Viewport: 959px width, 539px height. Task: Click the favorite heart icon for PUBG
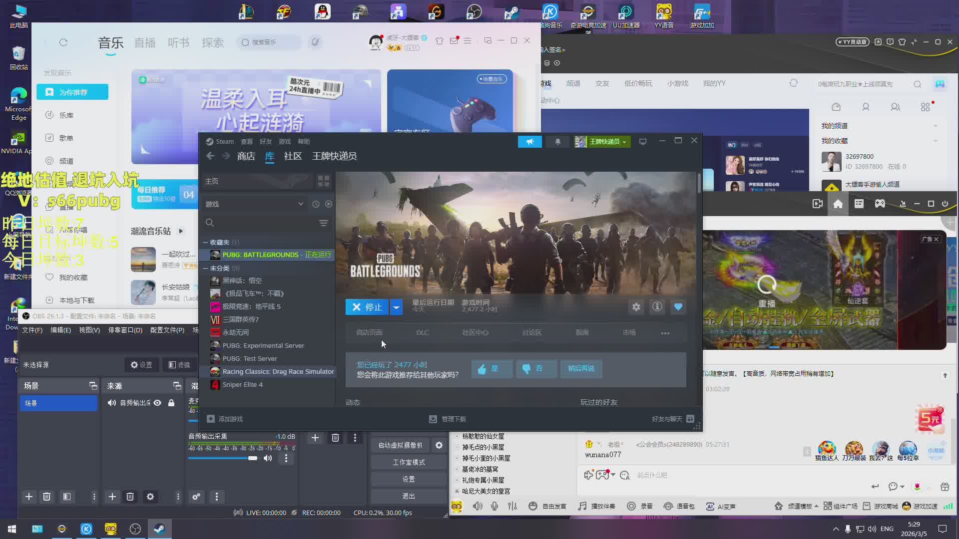pyautogui.click(x=678, y=307)
